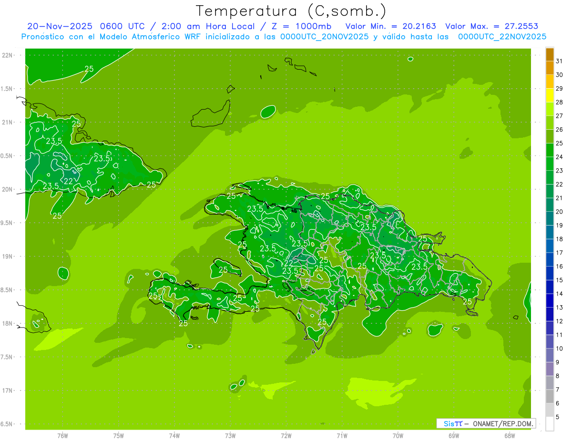This screenshot has width=572, height=442.
Task: Click the title "Temperatura (C,somb.)"
Action: click(291, 11)
